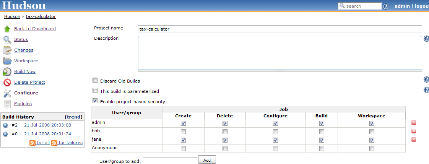Click the Status magnifier icon in sidebar

pyautogui.click(x=7, y=39)
